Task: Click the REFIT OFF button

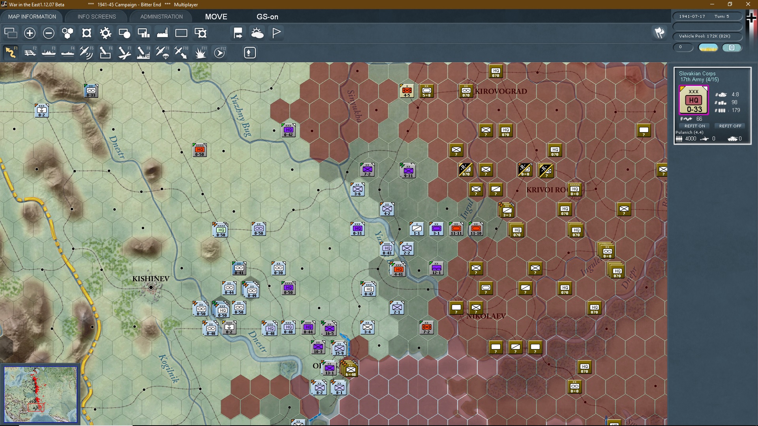Action: click(730, 126)
